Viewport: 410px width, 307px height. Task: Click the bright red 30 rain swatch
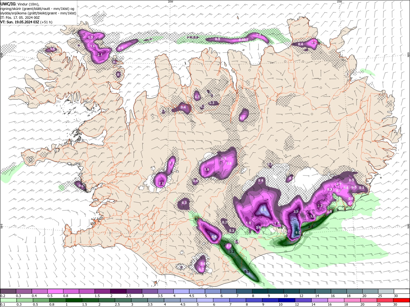pos(401,300)
